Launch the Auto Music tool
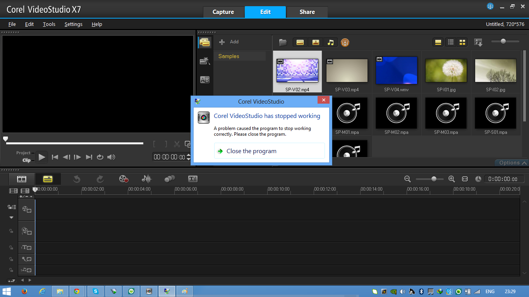This screenshot has height=297, width=529. (x=170, y=179)
